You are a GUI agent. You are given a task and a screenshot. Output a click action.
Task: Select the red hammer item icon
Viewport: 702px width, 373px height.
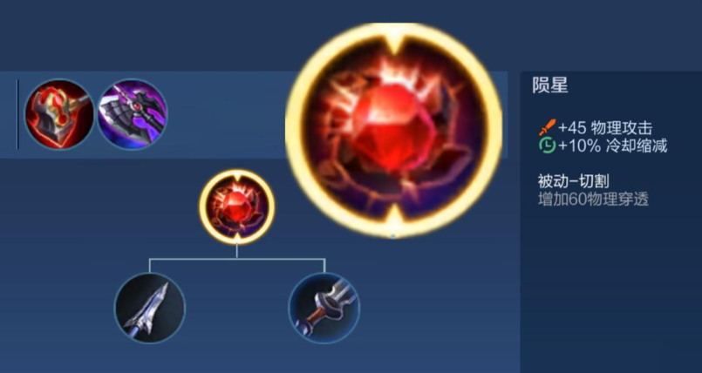(x=59, y=114)
